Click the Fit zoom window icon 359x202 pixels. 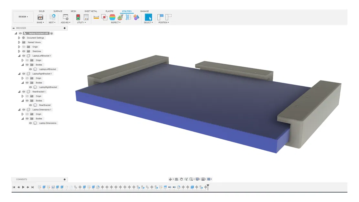(191, 179)
